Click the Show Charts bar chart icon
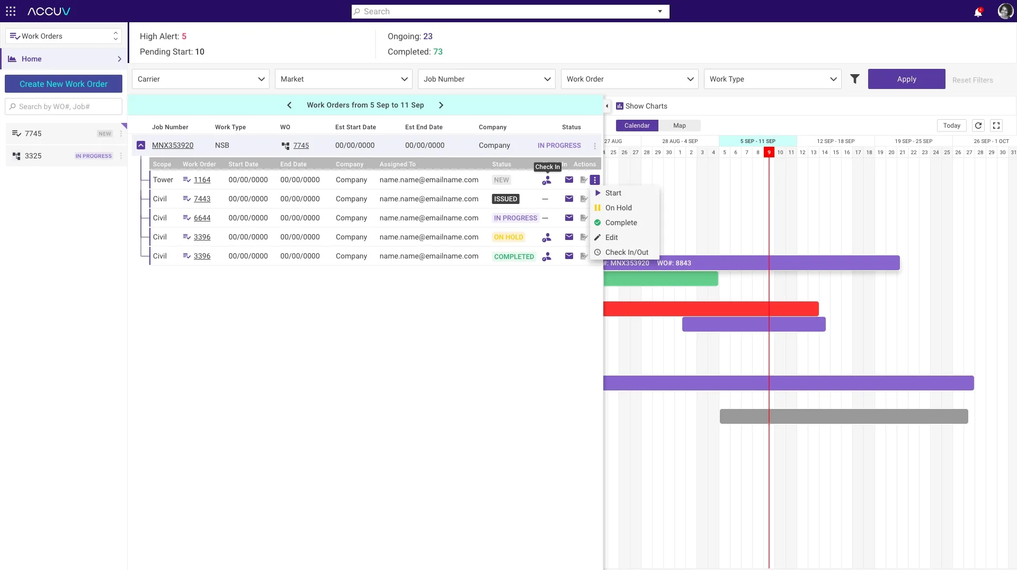The width and height of the screenshot is (1017, 570). [x=620, y=106]
